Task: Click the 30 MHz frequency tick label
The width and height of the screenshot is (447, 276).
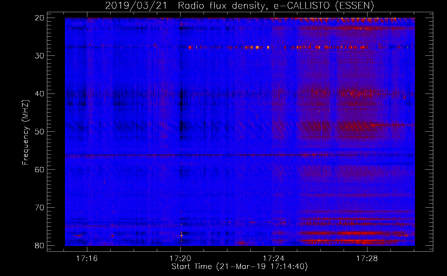Action: pyautogui.click(x=40, y=56)
